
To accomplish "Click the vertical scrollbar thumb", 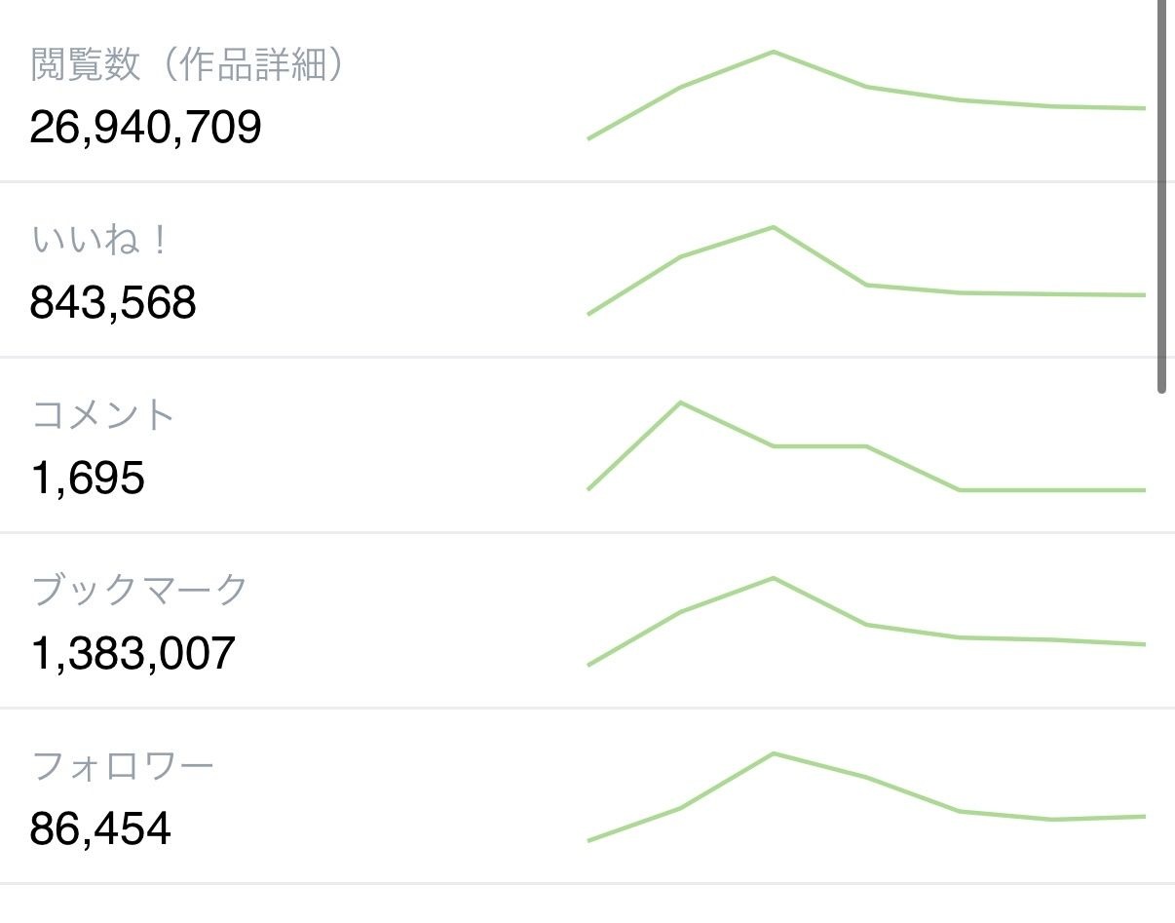I will [x=1161, y=197].
